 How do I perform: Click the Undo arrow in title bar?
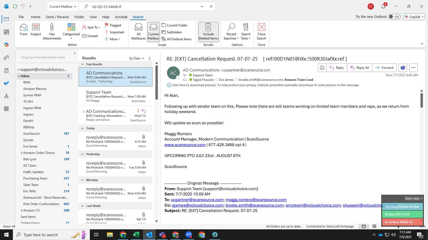tap(23, 6)
